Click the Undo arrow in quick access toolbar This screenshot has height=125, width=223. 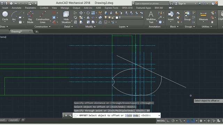pyautogui.click(x=16, y=3)
